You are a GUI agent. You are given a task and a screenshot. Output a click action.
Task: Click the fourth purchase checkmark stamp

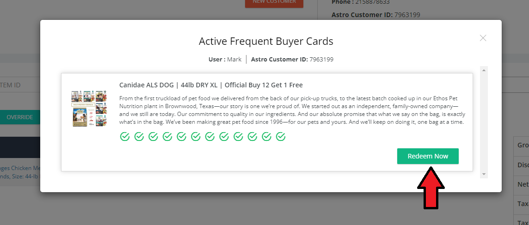[x=167, y=136]
